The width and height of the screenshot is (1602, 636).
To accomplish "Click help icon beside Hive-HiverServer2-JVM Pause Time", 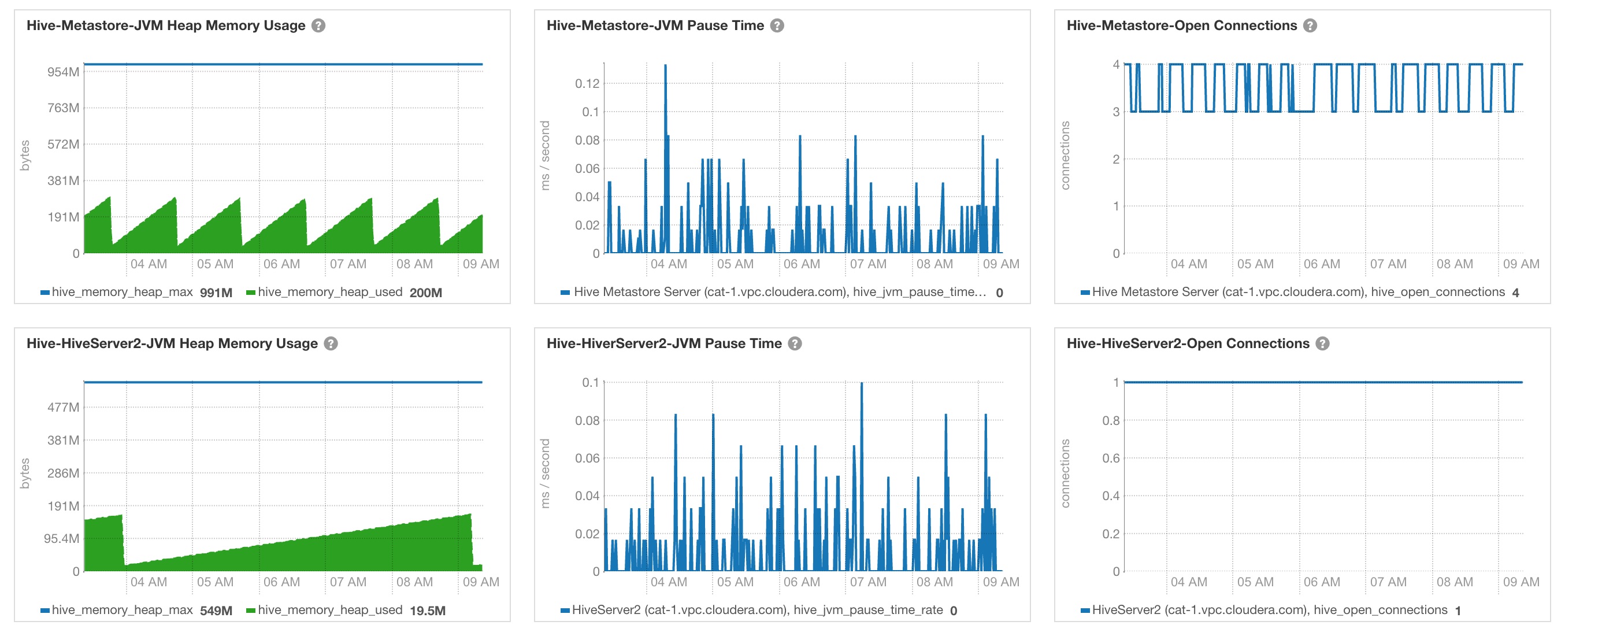I will point(795,343).
